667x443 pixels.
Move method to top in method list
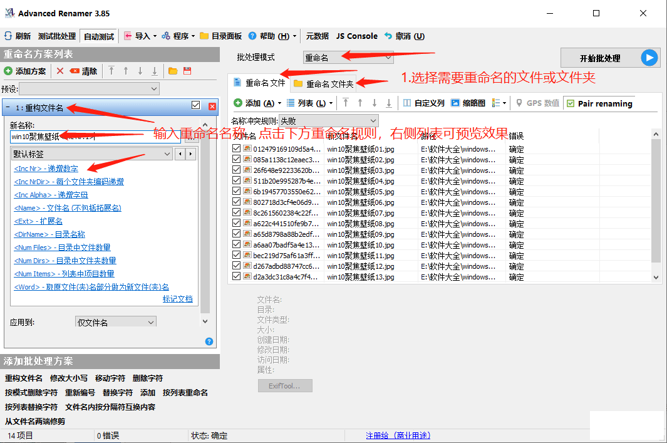tap(111, 71)
